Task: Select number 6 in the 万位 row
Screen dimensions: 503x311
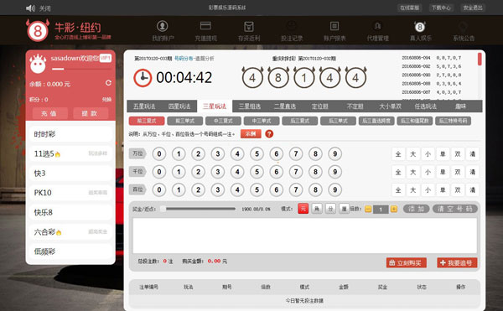Action: click(276, 154)
